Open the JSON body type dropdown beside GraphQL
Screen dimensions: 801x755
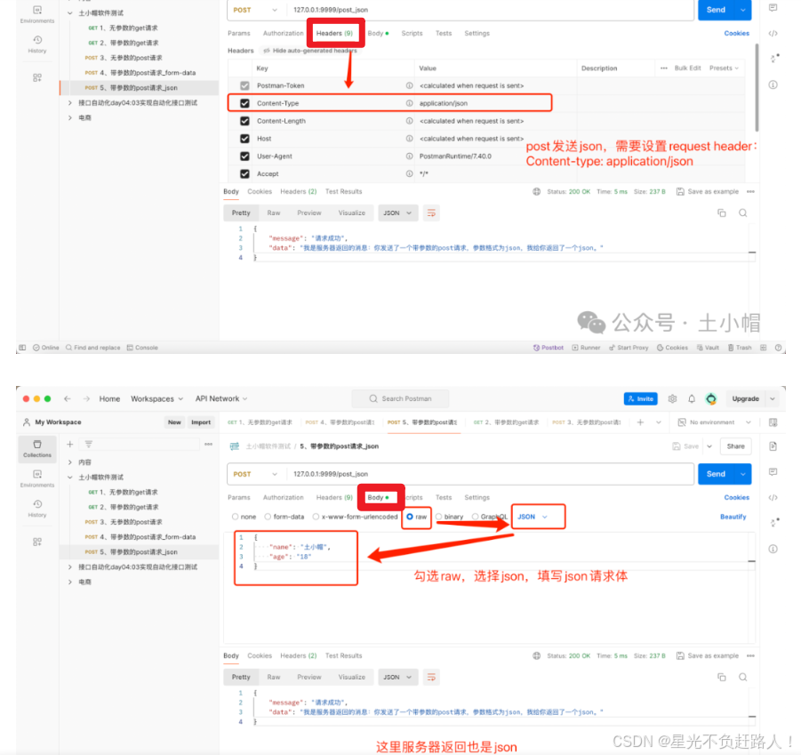point(533,517)
